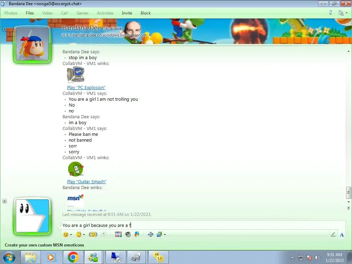This screenshot has height=264, width=352.
Task: Click the Guitar Smash wink thumbnail
Action: click(x=76, y=169)
